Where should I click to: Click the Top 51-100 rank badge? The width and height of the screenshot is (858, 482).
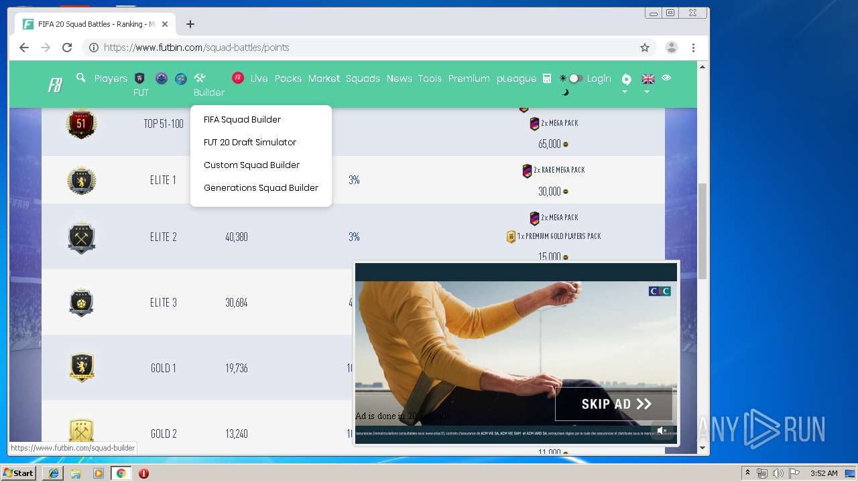coord(81,123)
